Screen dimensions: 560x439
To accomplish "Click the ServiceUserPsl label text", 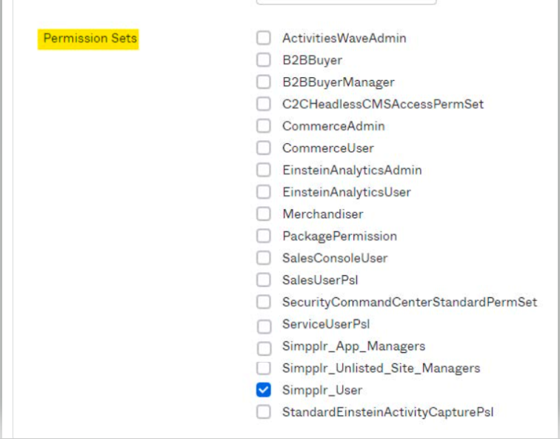I will click(x=326, y=324).
